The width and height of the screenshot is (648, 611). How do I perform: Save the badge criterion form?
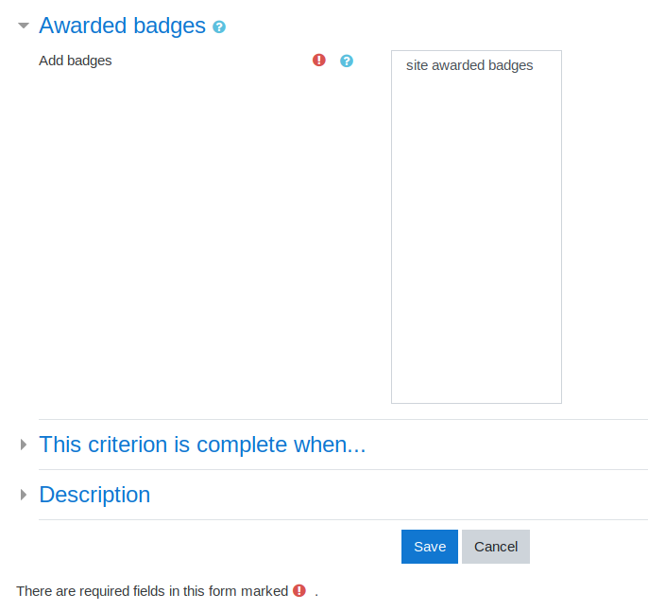coord(430,547)
